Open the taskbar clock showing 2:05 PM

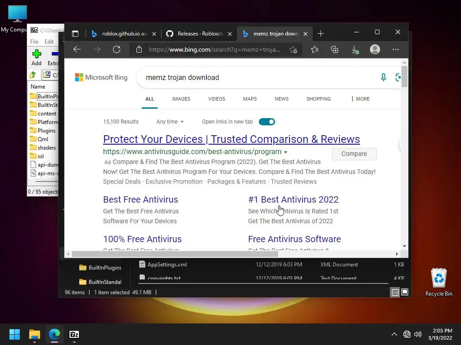click(x=440, y=334)
